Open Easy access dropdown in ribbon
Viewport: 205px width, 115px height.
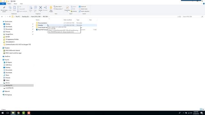58,9
